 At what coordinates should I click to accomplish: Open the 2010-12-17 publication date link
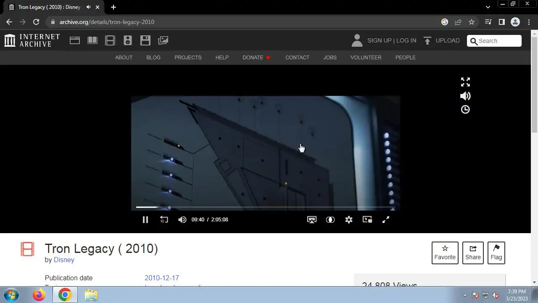pyautogui.click(x=162, y=278)
